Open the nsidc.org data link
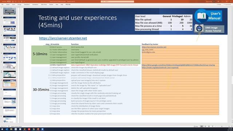The width and height of the screenshot is (233, 131). (x=160, y=68)
